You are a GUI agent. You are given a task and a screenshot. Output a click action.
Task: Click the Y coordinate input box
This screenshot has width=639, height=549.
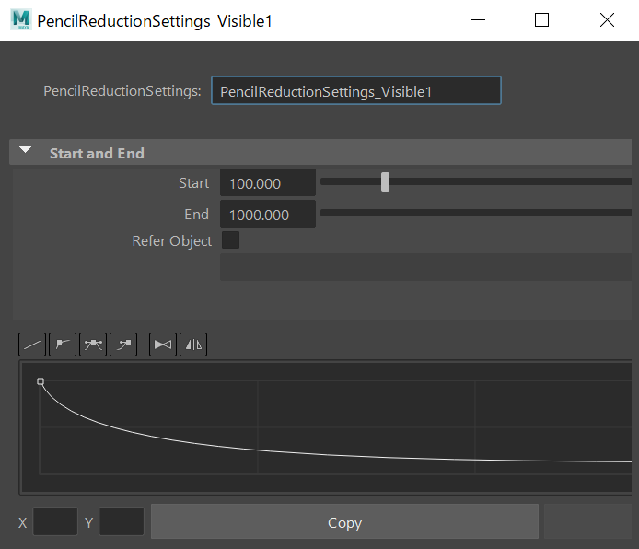click(122, 522)
